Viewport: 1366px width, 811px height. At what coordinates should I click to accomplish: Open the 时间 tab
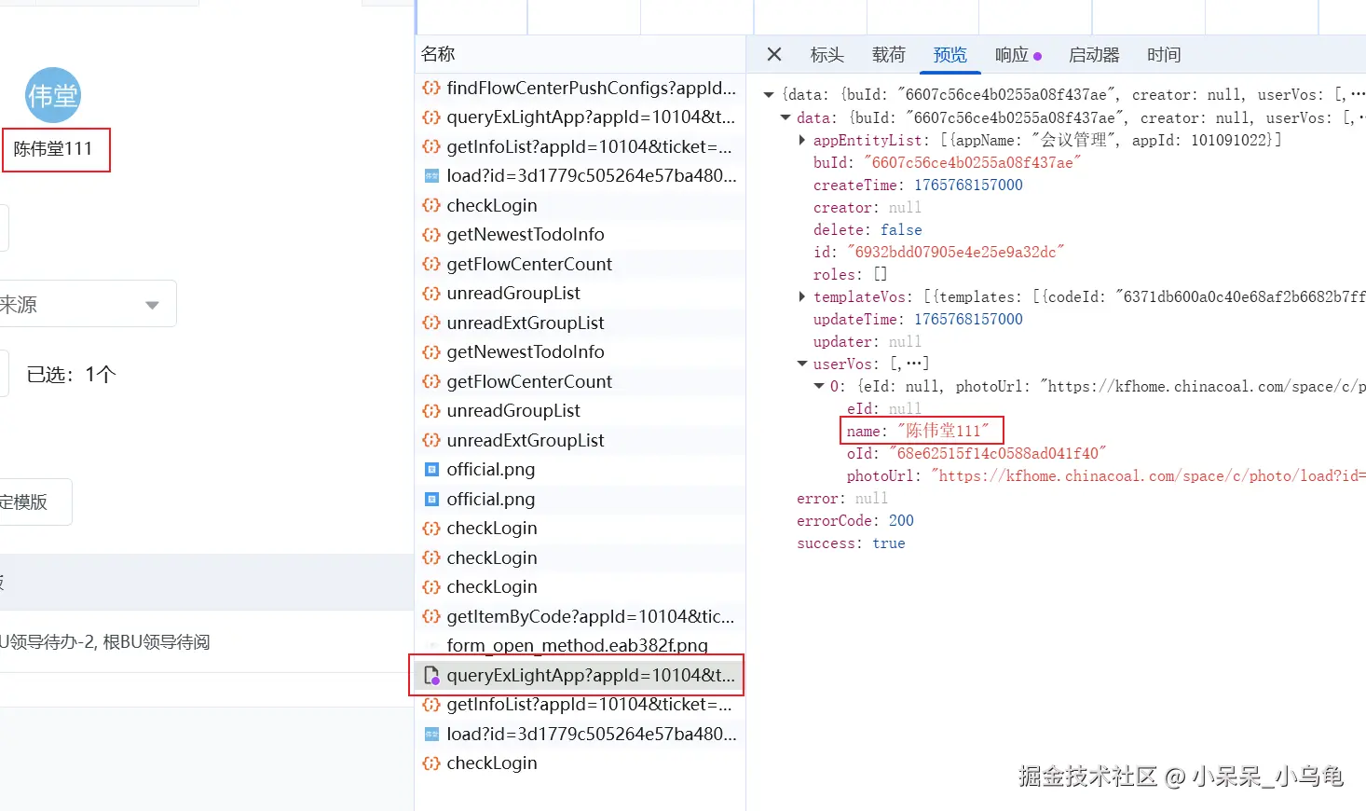pos(1164,55)
